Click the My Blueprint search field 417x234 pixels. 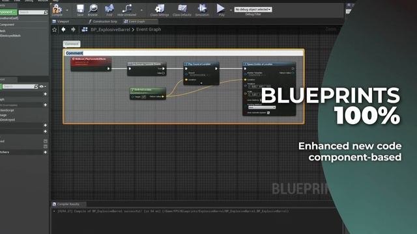point(20,86)
